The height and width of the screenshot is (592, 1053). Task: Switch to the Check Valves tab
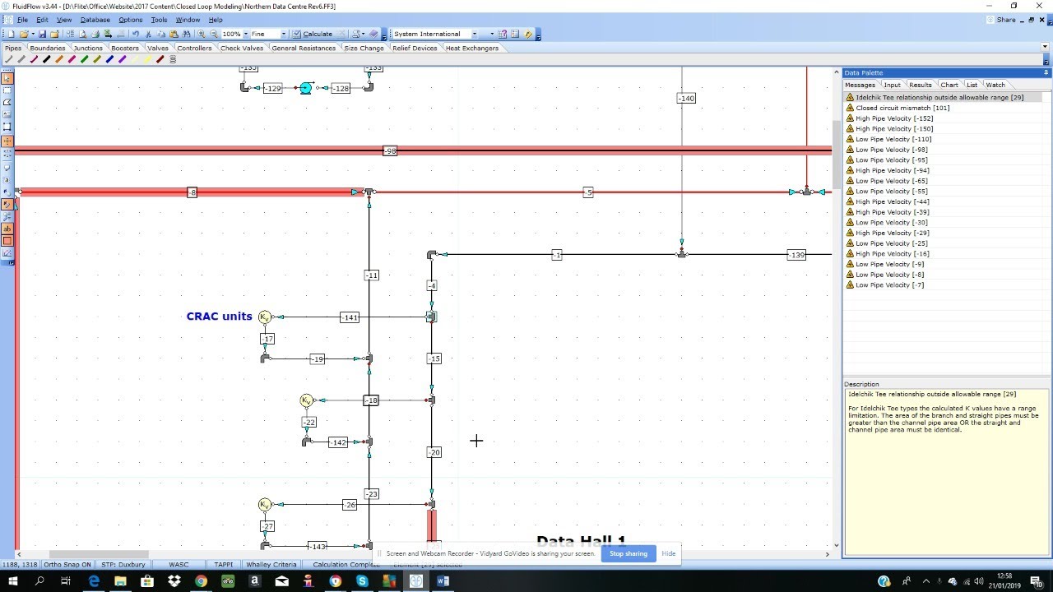tap(242, 48)
